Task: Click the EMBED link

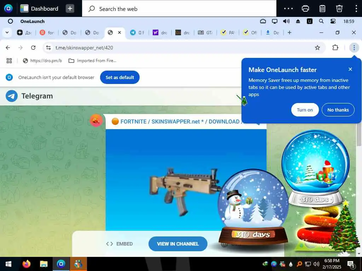Action: tap(119, 244)
